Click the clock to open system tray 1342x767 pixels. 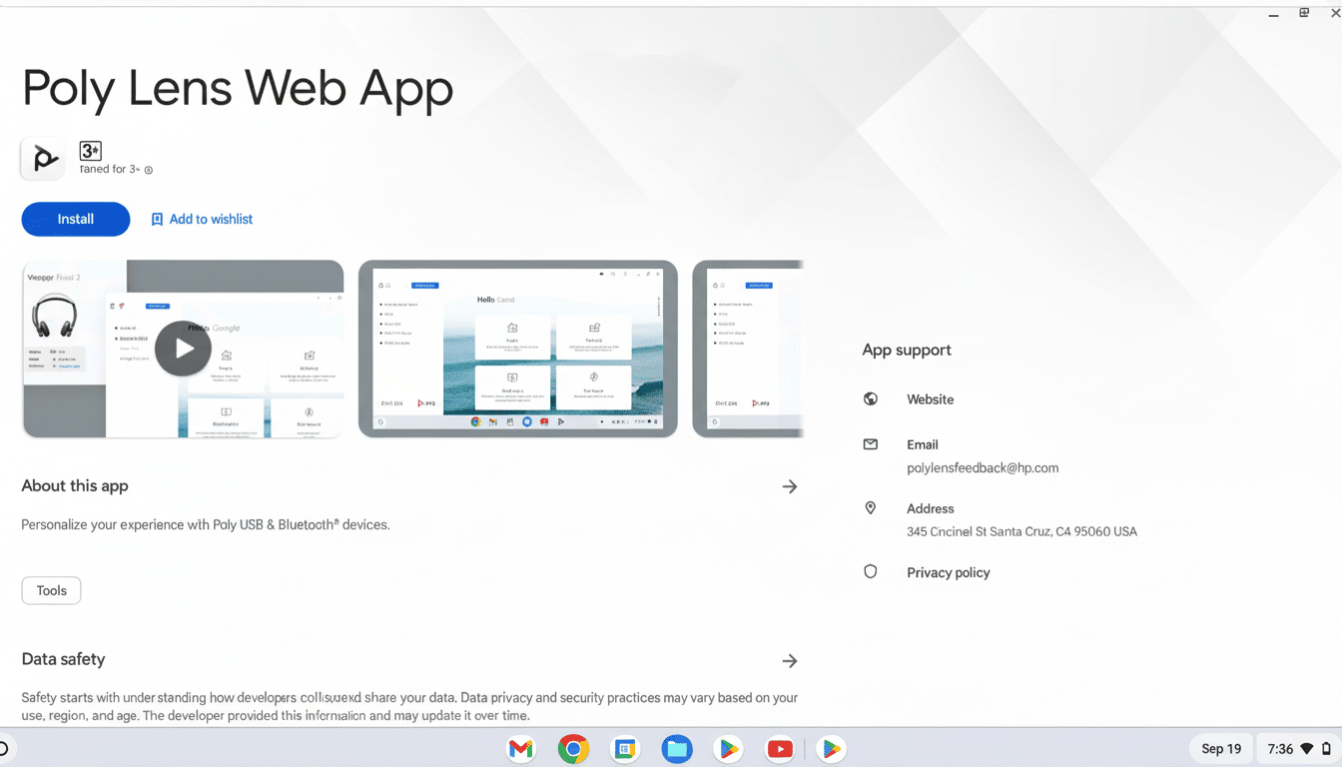pyautogui.click(x=1284, y=748)
